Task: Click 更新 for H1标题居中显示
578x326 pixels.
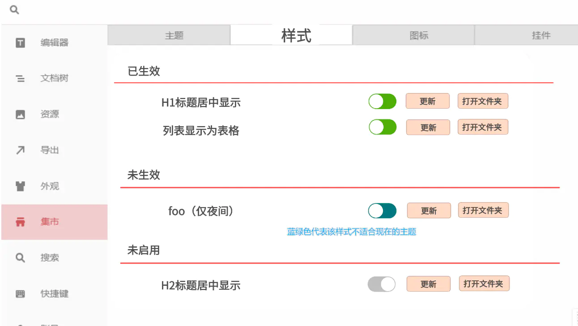Action: 427,102
